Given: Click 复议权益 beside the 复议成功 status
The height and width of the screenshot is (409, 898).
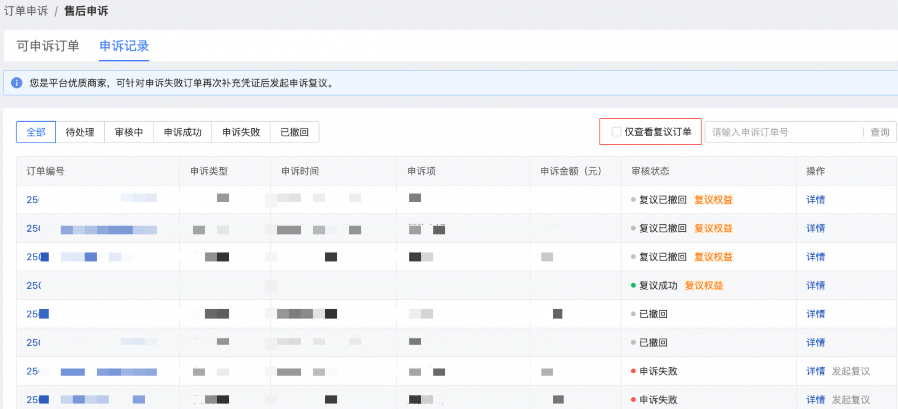Looking at the screenshot, I should click(x=703, y=286).
